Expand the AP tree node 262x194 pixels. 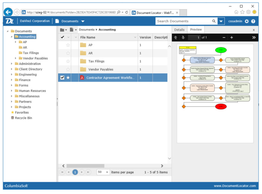16,42
